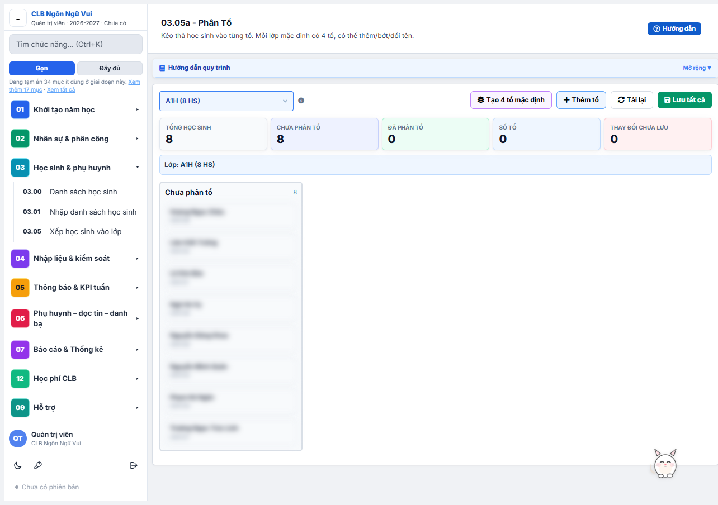Click the 12 Học phí CLB badge
Image resolution: width=718 pixels, height=505 pixels.
[20, 378]
